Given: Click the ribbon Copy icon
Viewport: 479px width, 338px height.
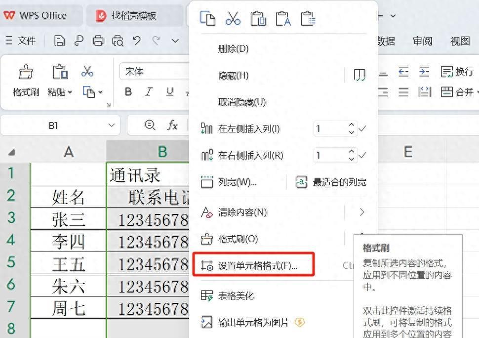Looking at the screenshot, I should click(x=89, y=92).
